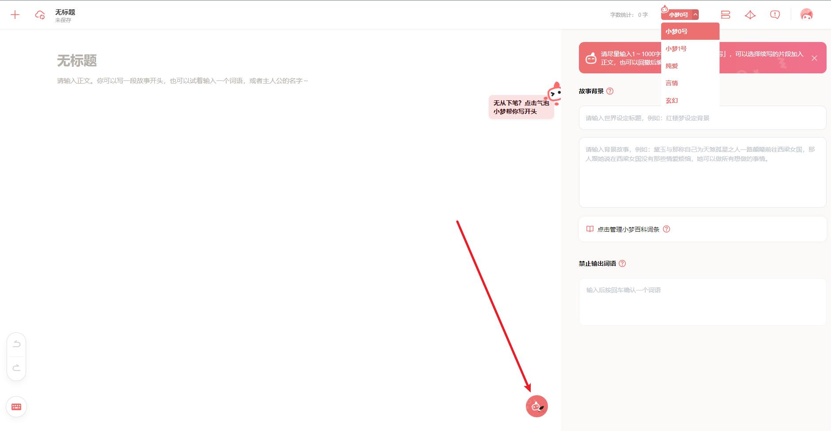831x431 pixels.
Task: Select the 言情 model option
Action: pos(672,83)
